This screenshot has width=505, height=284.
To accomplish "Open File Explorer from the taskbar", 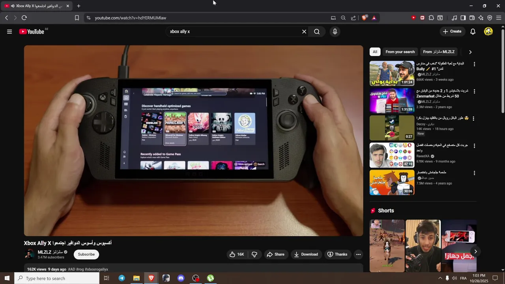I will click(136, 278).
